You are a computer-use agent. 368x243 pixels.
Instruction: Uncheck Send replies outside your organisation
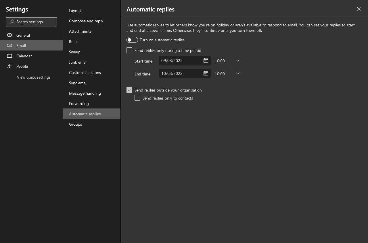tap(129, 90)
